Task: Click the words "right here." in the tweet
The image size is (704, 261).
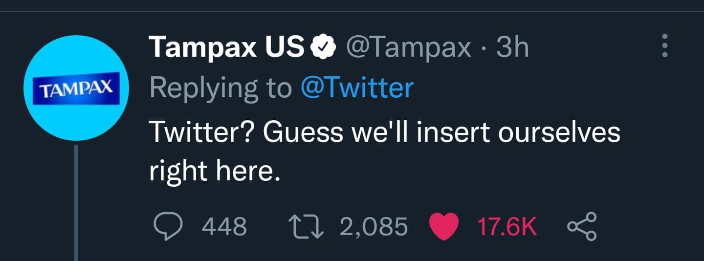Action: click(215, 172)
